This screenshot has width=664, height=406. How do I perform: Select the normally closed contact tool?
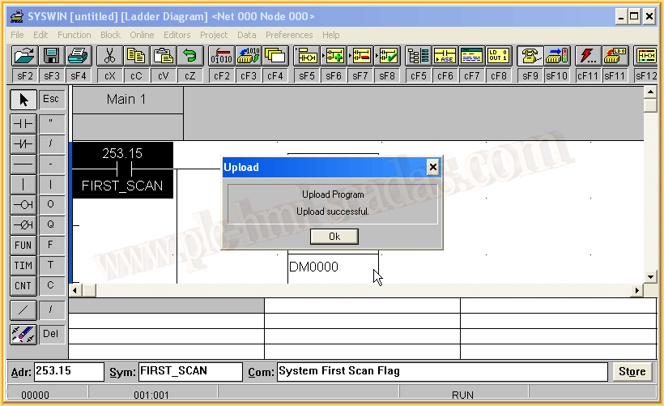click(x=23, y=143)
